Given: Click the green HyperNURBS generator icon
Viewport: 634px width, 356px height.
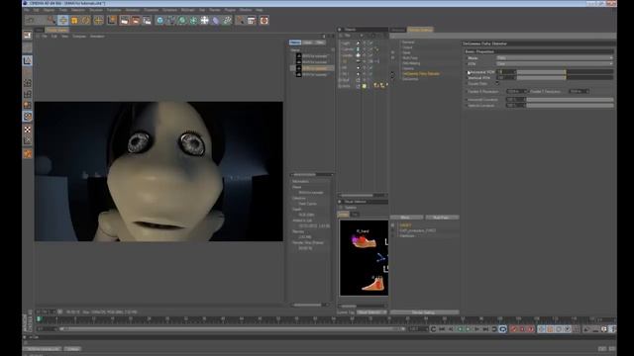Looking at the screenshot, I should (x=182, y=20).
